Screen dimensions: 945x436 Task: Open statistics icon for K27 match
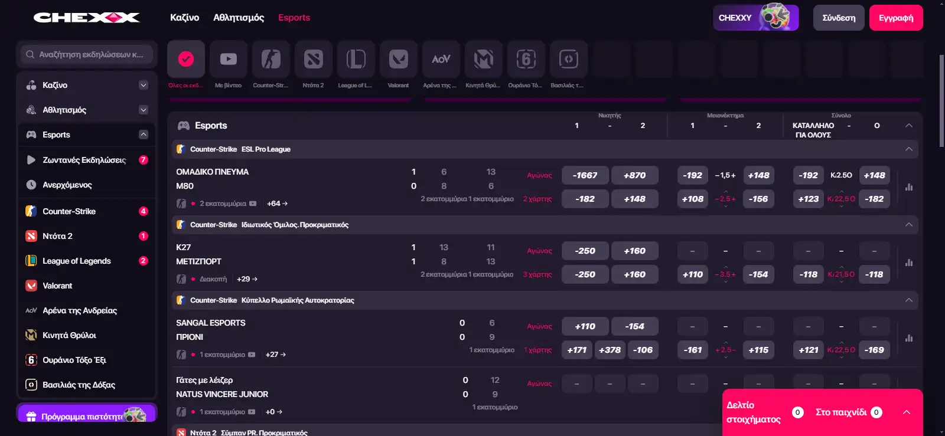pos(909,263)
